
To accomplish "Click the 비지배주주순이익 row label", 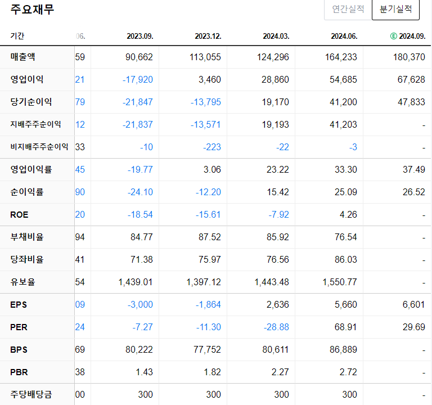I will [39, 147].
